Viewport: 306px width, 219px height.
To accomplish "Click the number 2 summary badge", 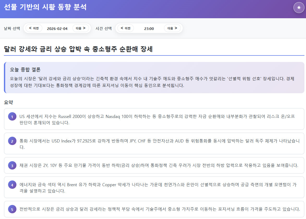I will tap(12, 141).
